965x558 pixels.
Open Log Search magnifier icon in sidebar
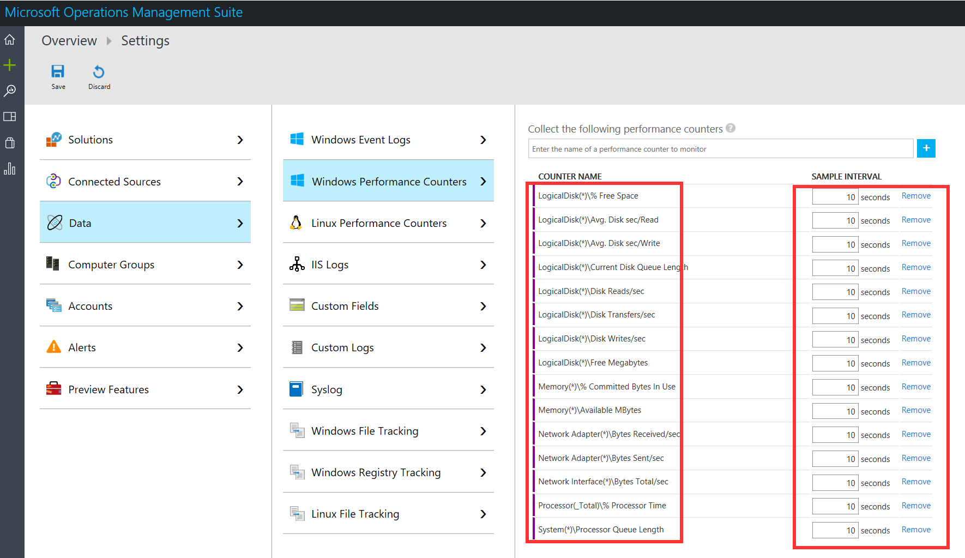(x=10, y=91)
